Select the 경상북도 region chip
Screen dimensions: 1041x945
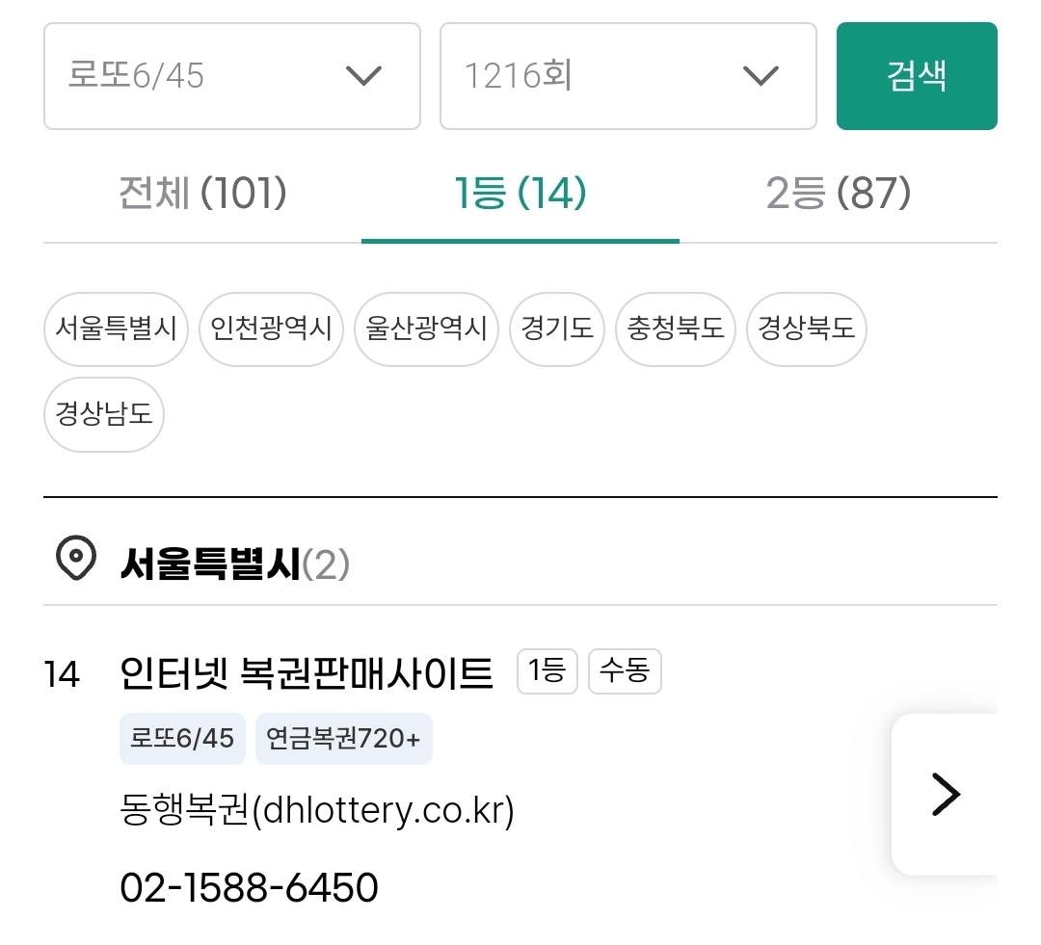(807, 328)
